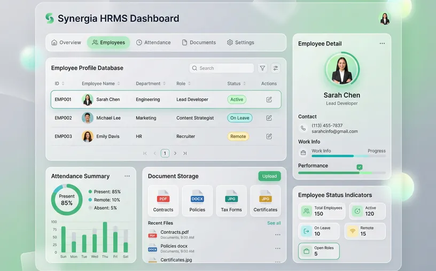Jump to last page of table
Viewport: 436px width, 271px height.
click(185, 153)
